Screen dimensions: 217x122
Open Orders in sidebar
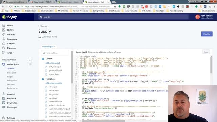(x=11, y=30)
